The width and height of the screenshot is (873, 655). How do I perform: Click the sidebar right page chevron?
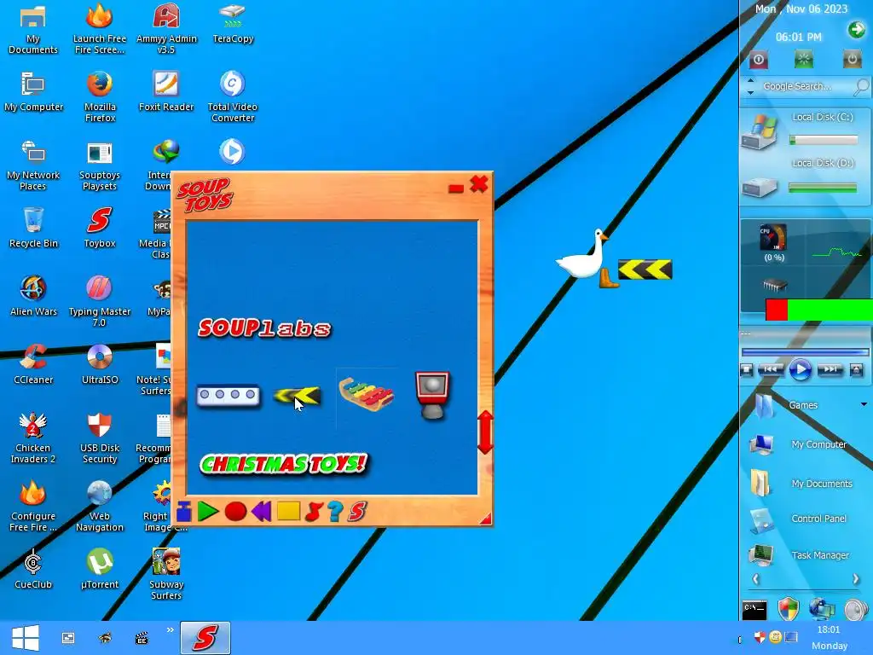pyautogui.click(x=856, y=579)
